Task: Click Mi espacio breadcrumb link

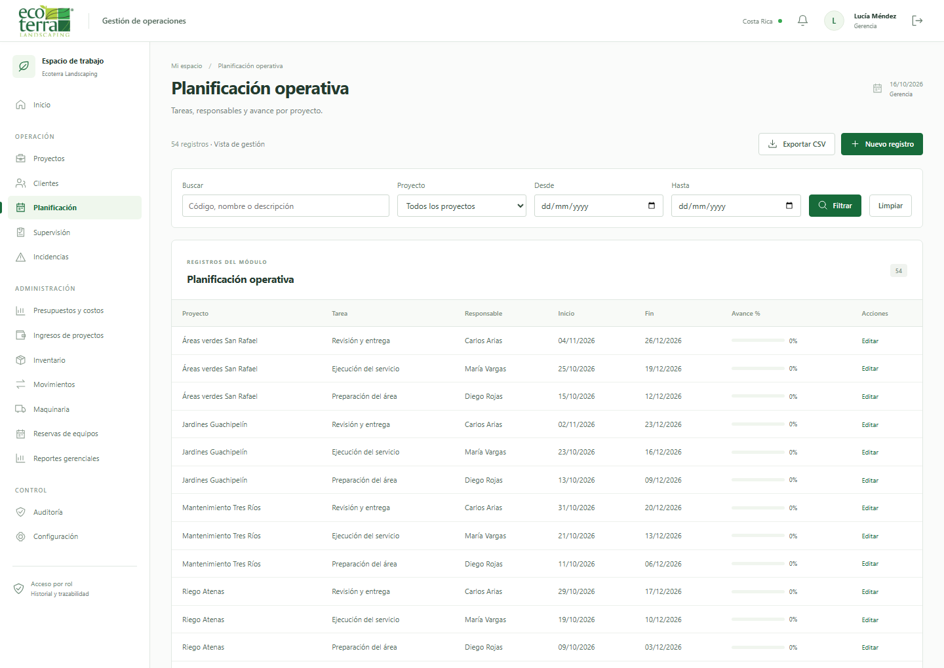Action: 187,66
